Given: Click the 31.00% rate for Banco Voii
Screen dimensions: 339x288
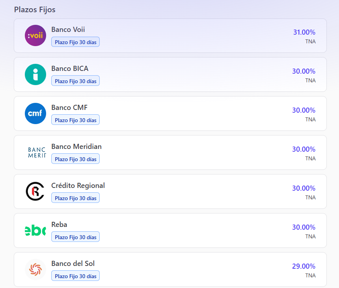Looking at the screenshot, I should (304, 32).
